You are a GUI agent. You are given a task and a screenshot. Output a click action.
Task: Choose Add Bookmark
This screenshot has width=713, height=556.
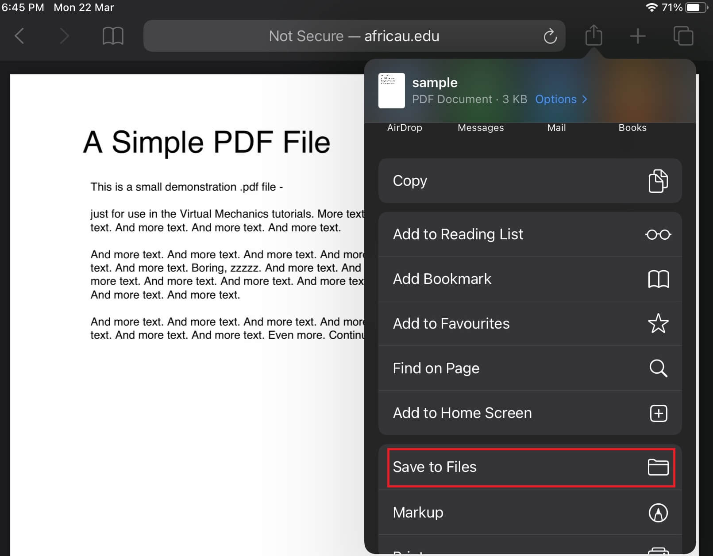530,279
